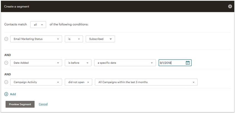Close the Create a segment dialog
The image size is (235, 113).
pos(230,6)
